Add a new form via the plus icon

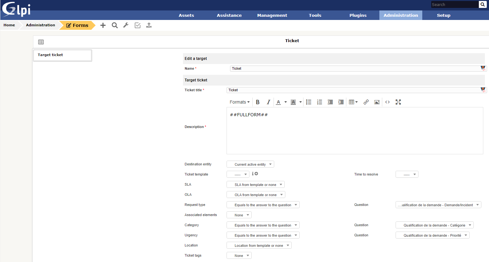103,25
